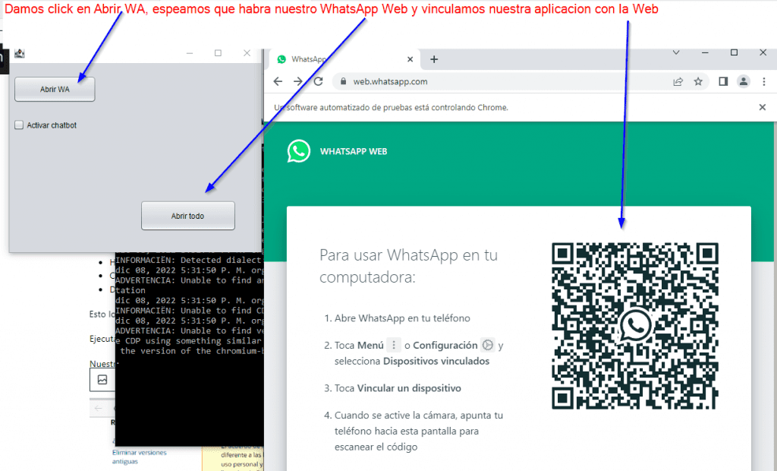The height and width of the screenshot is (471, 777).
Task: Close the WhatsApp tab
Action: pos(410,59)
